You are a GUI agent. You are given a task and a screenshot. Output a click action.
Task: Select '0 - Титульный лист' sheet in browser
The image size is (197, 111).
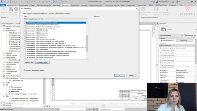[15, 87]
